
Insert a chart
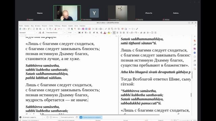[86, 29]
